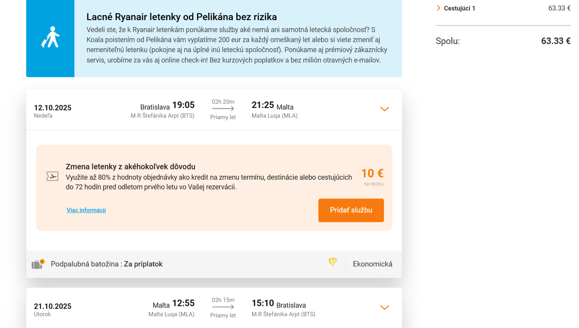
Task: Click the Ryanair harp logo
Action: (x=333, y=262)
